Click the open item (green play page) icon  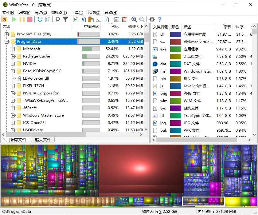[x=75, y=19]
